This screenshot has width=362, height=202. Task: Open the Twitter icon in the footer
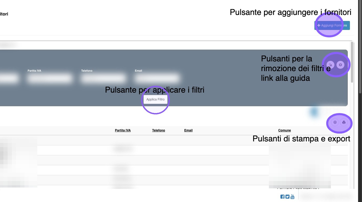tap(287, 197)
